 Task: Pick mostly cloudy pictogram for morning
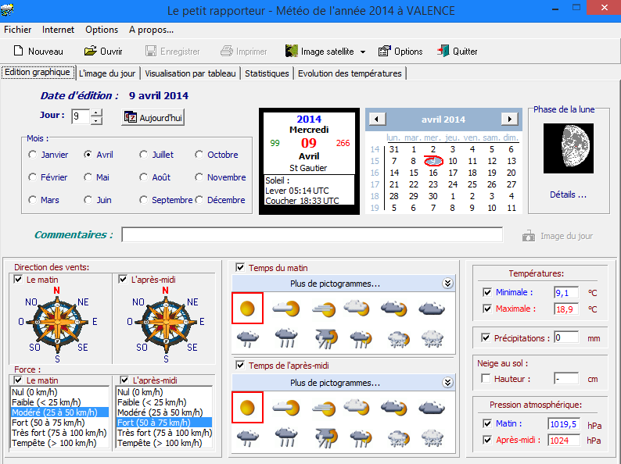click(x=394, y=309)
